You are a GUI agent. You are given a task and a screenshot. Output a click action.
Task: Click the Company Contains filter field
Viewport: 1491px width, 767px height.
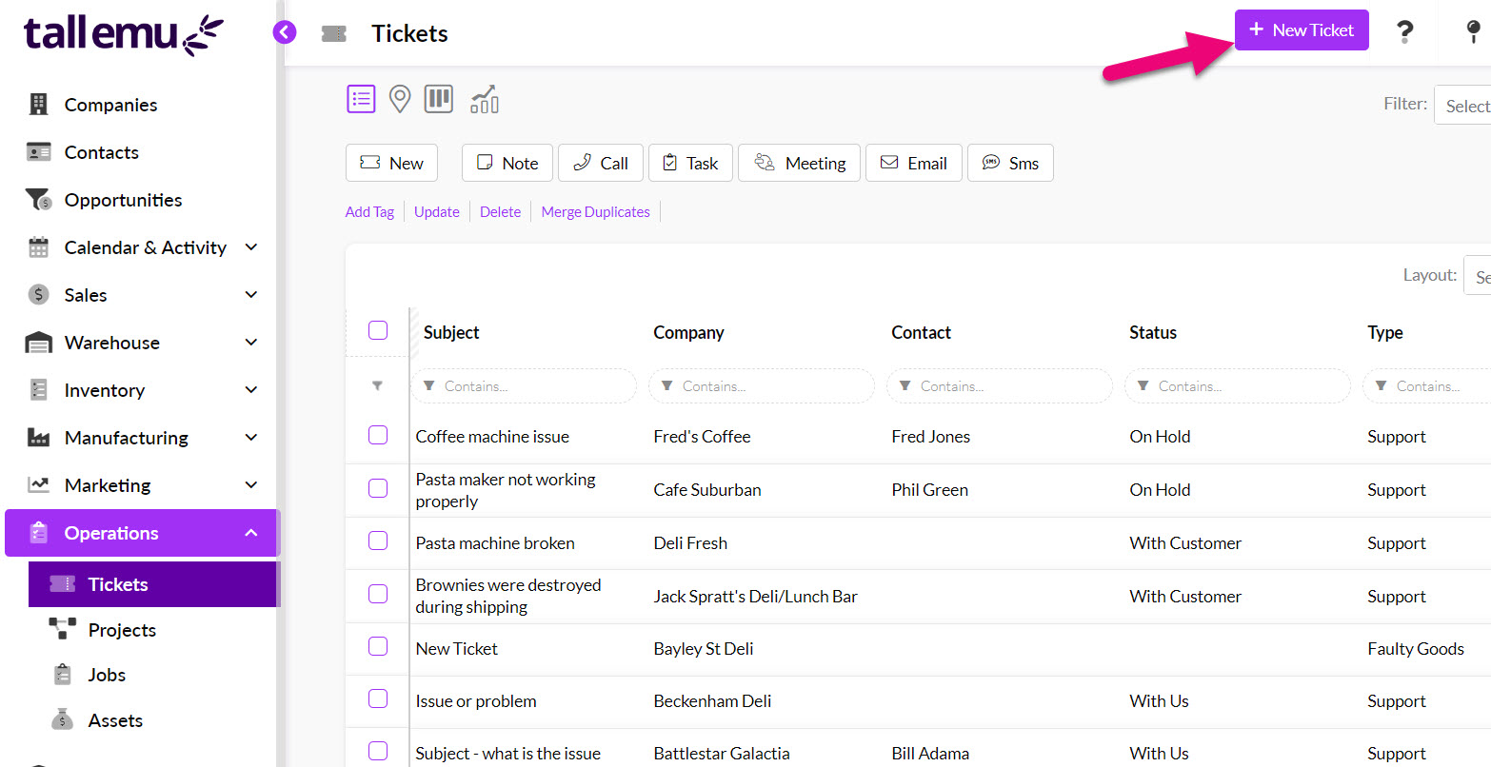click(762, 386)
